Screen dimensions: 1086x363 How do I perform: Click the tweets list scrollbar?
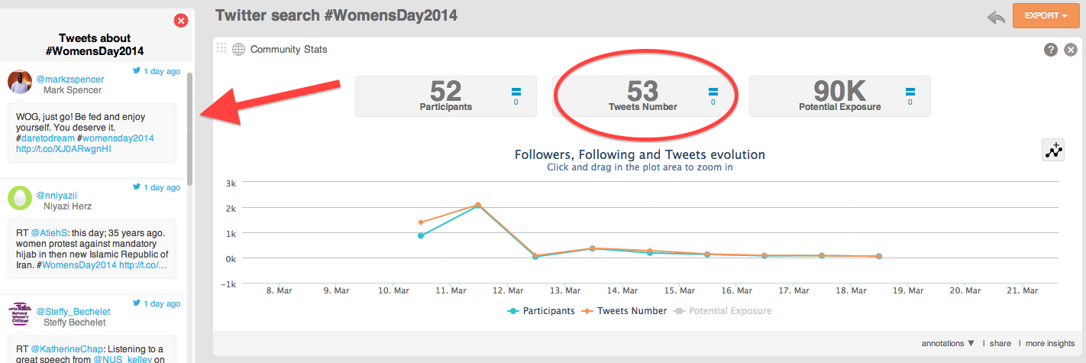pyautogui.click(x=189, y=130)
